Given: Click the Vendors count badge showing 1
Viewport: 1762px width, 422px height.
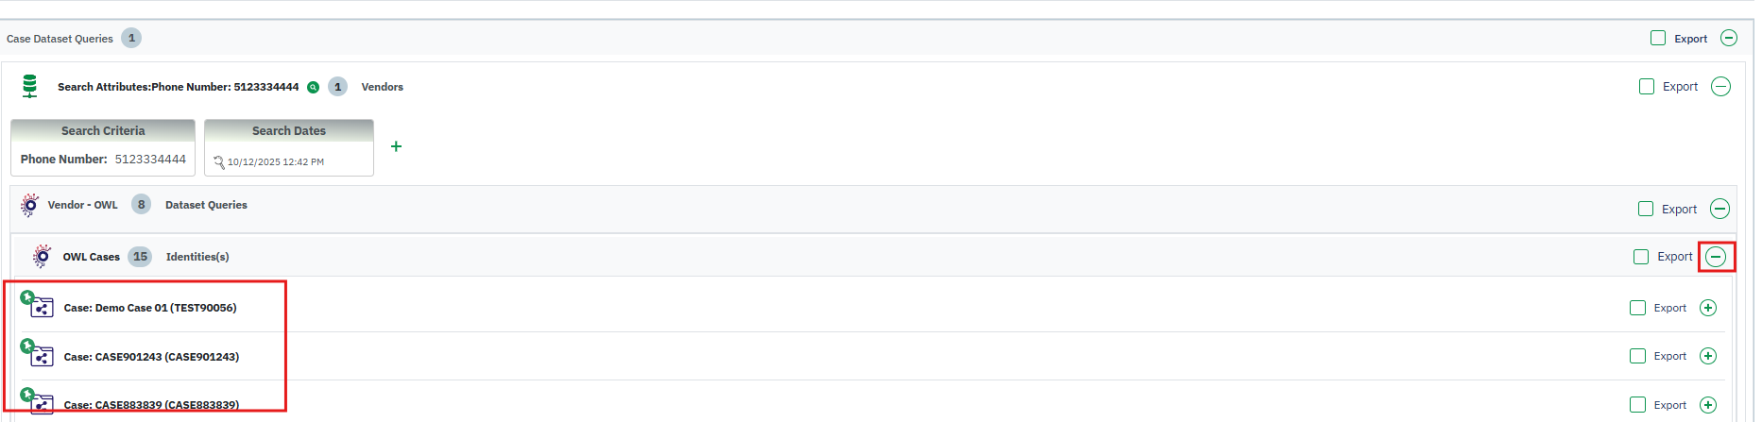Looking at the screenshot, I should coord(337,87).
